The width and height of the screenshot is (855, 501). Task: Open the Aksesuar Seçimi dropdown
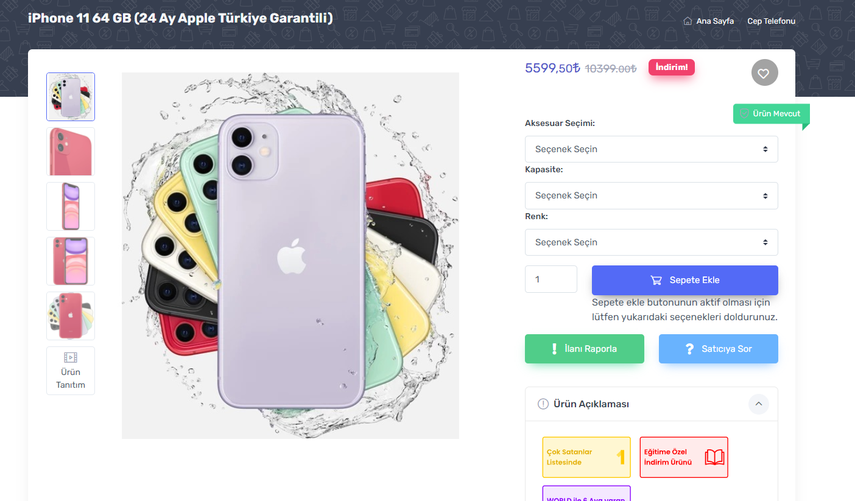point(651,149)
